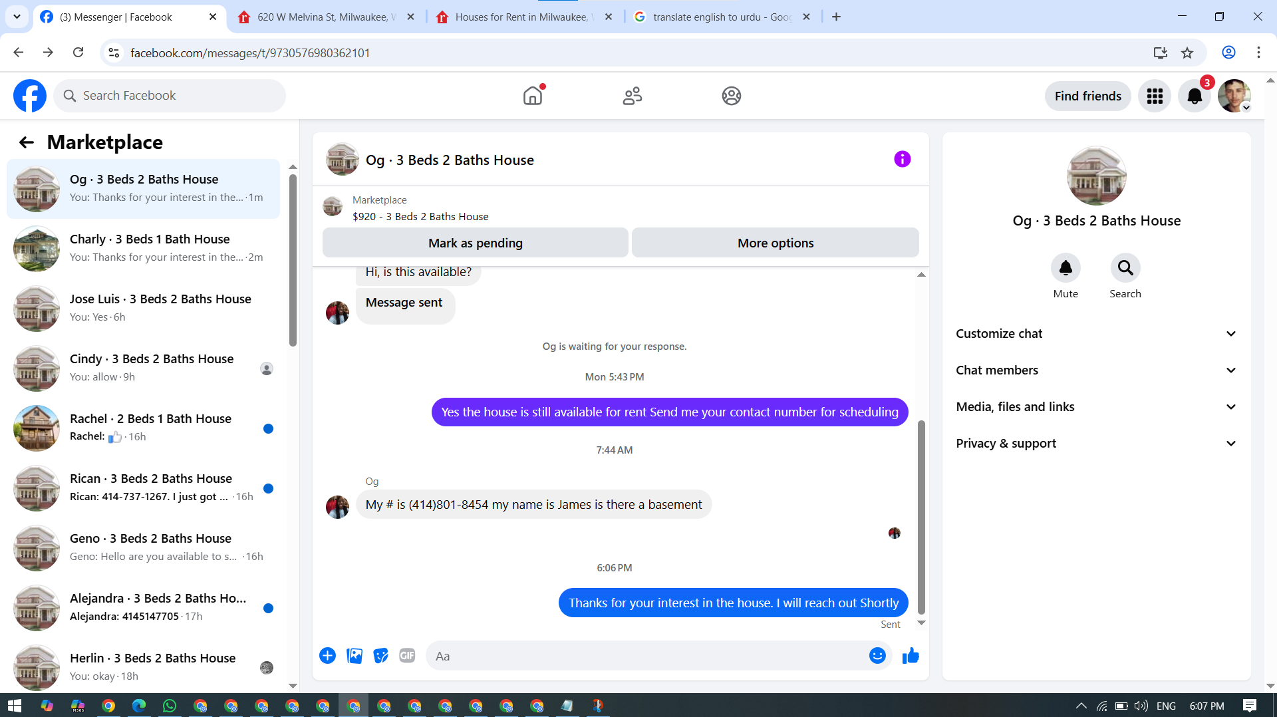1277x717 pixels.
Task: Open the Windows Start menu
Action: (x=15, y=706)
